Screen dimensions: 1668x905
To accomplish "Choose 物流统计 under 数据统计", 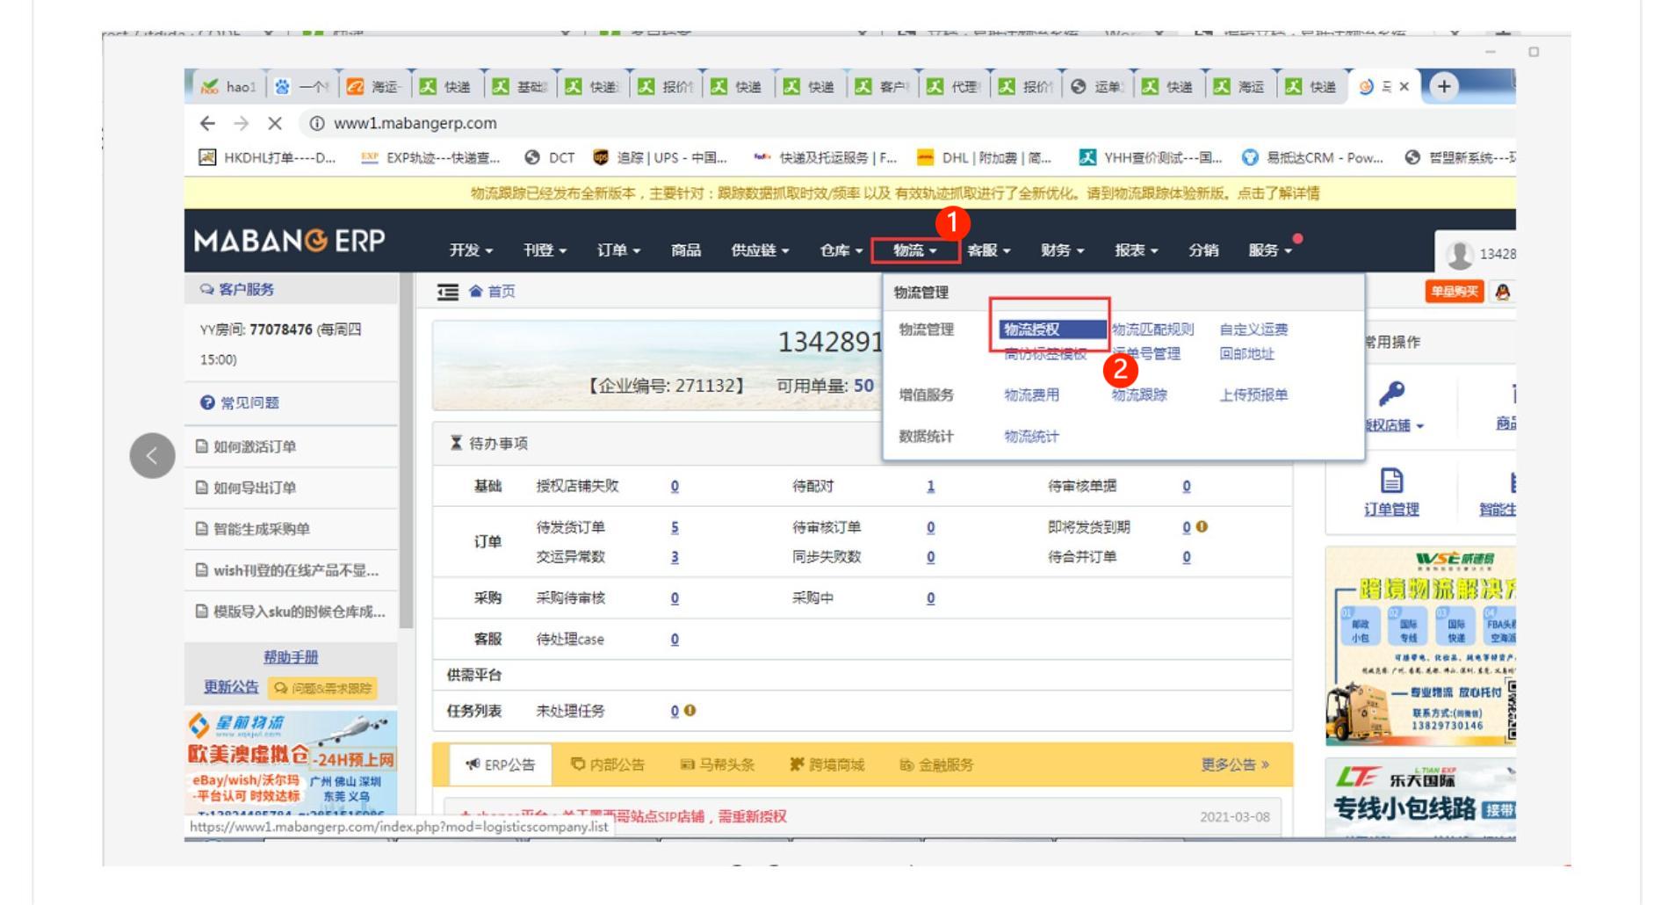I will click(1031, 436).
